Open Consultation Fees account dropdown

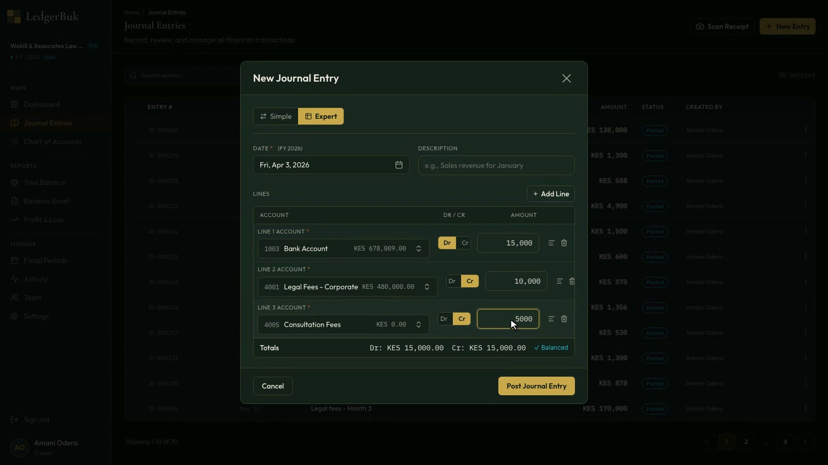(343, 324)
